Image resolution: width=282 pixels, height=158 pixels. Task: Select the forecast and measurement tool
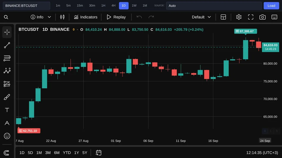point(7,84)
